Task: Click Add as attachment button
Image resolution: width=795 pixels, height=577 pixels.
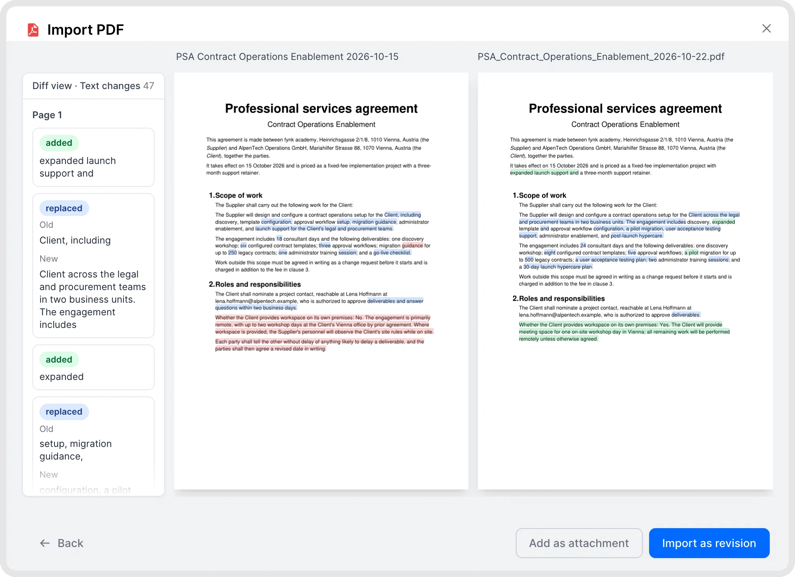Action: [x=579, y=543]
